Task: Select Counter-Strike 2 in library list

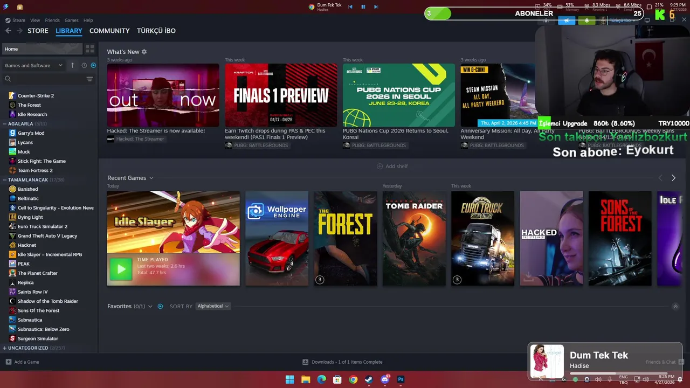Action: [x=36, y=95]
